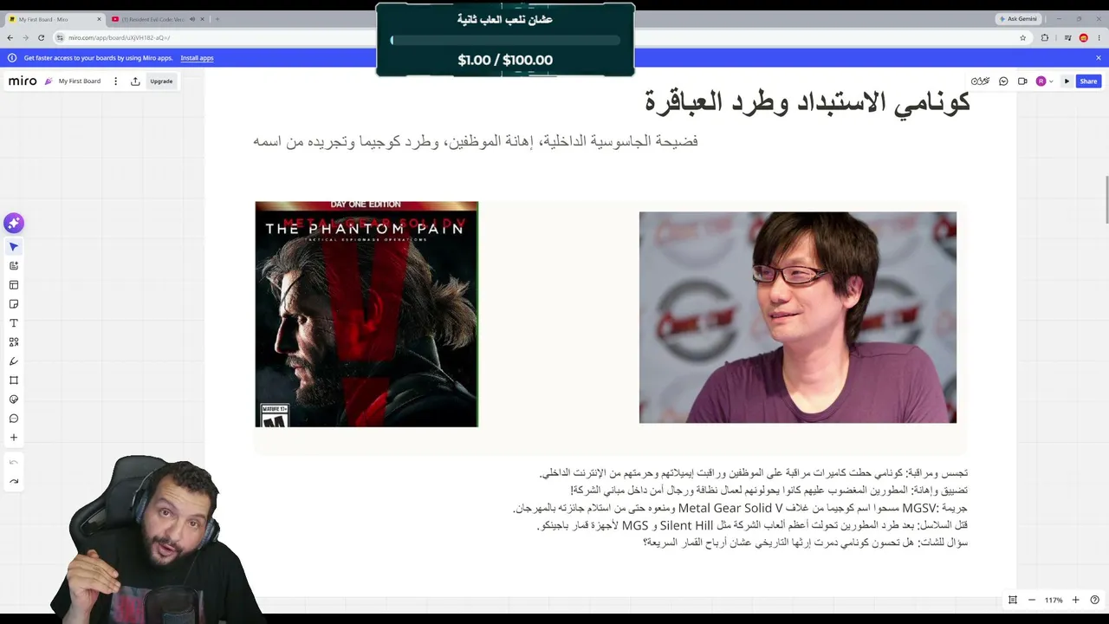Open Shapes and lines tool
Viewport: 1109px width, 624px height.
point(14,342)
